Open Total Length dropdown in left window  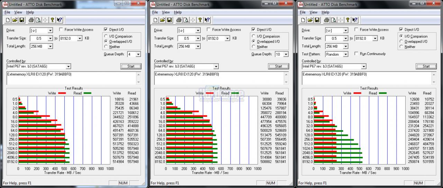pos(50,46)
